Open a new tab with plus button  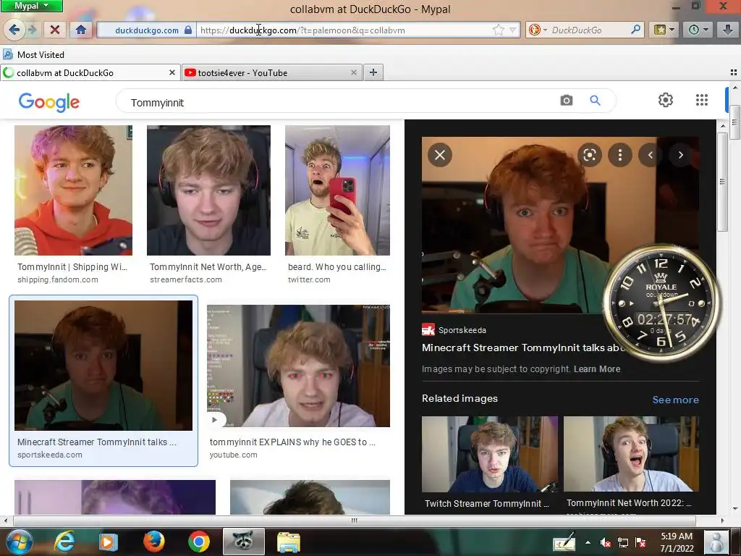373,72
